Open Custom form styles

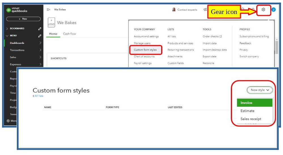tap(145, 50)
